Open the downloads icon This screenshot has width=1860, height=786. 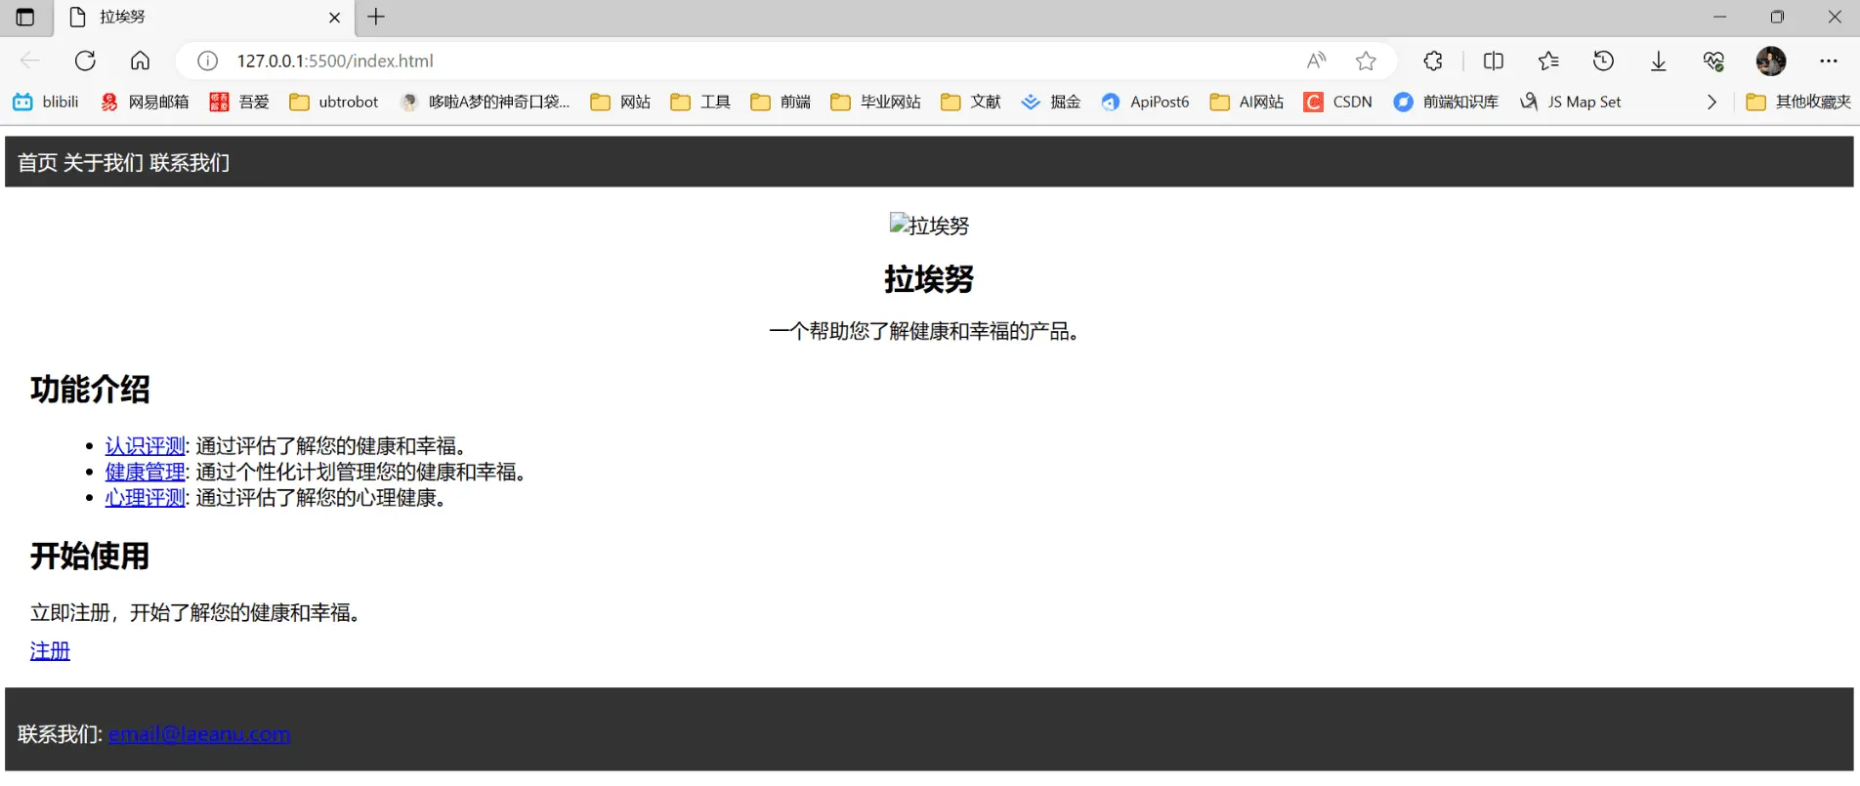pos(1658,61)
